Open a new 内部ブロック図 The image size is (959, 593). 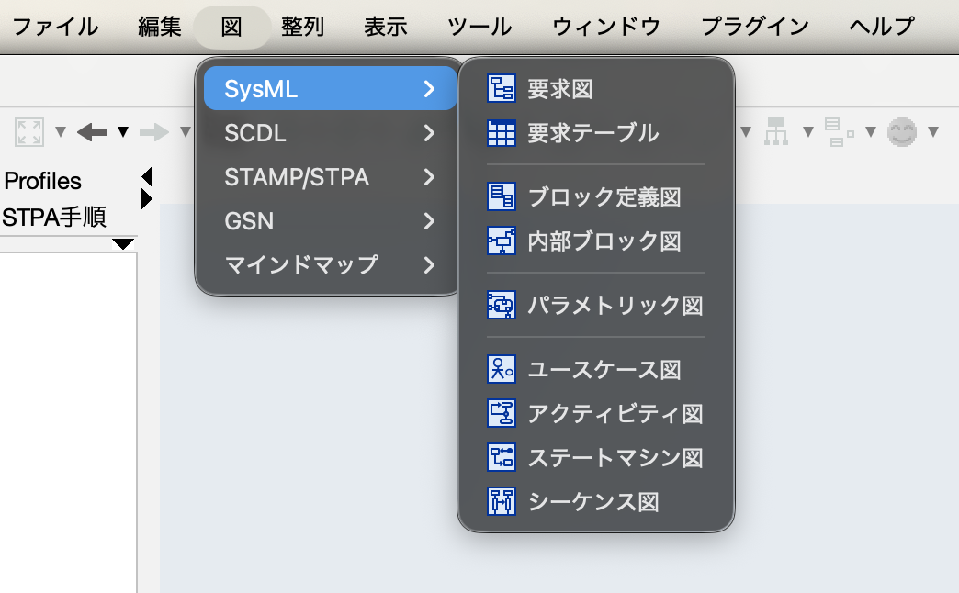click(604, 241)
